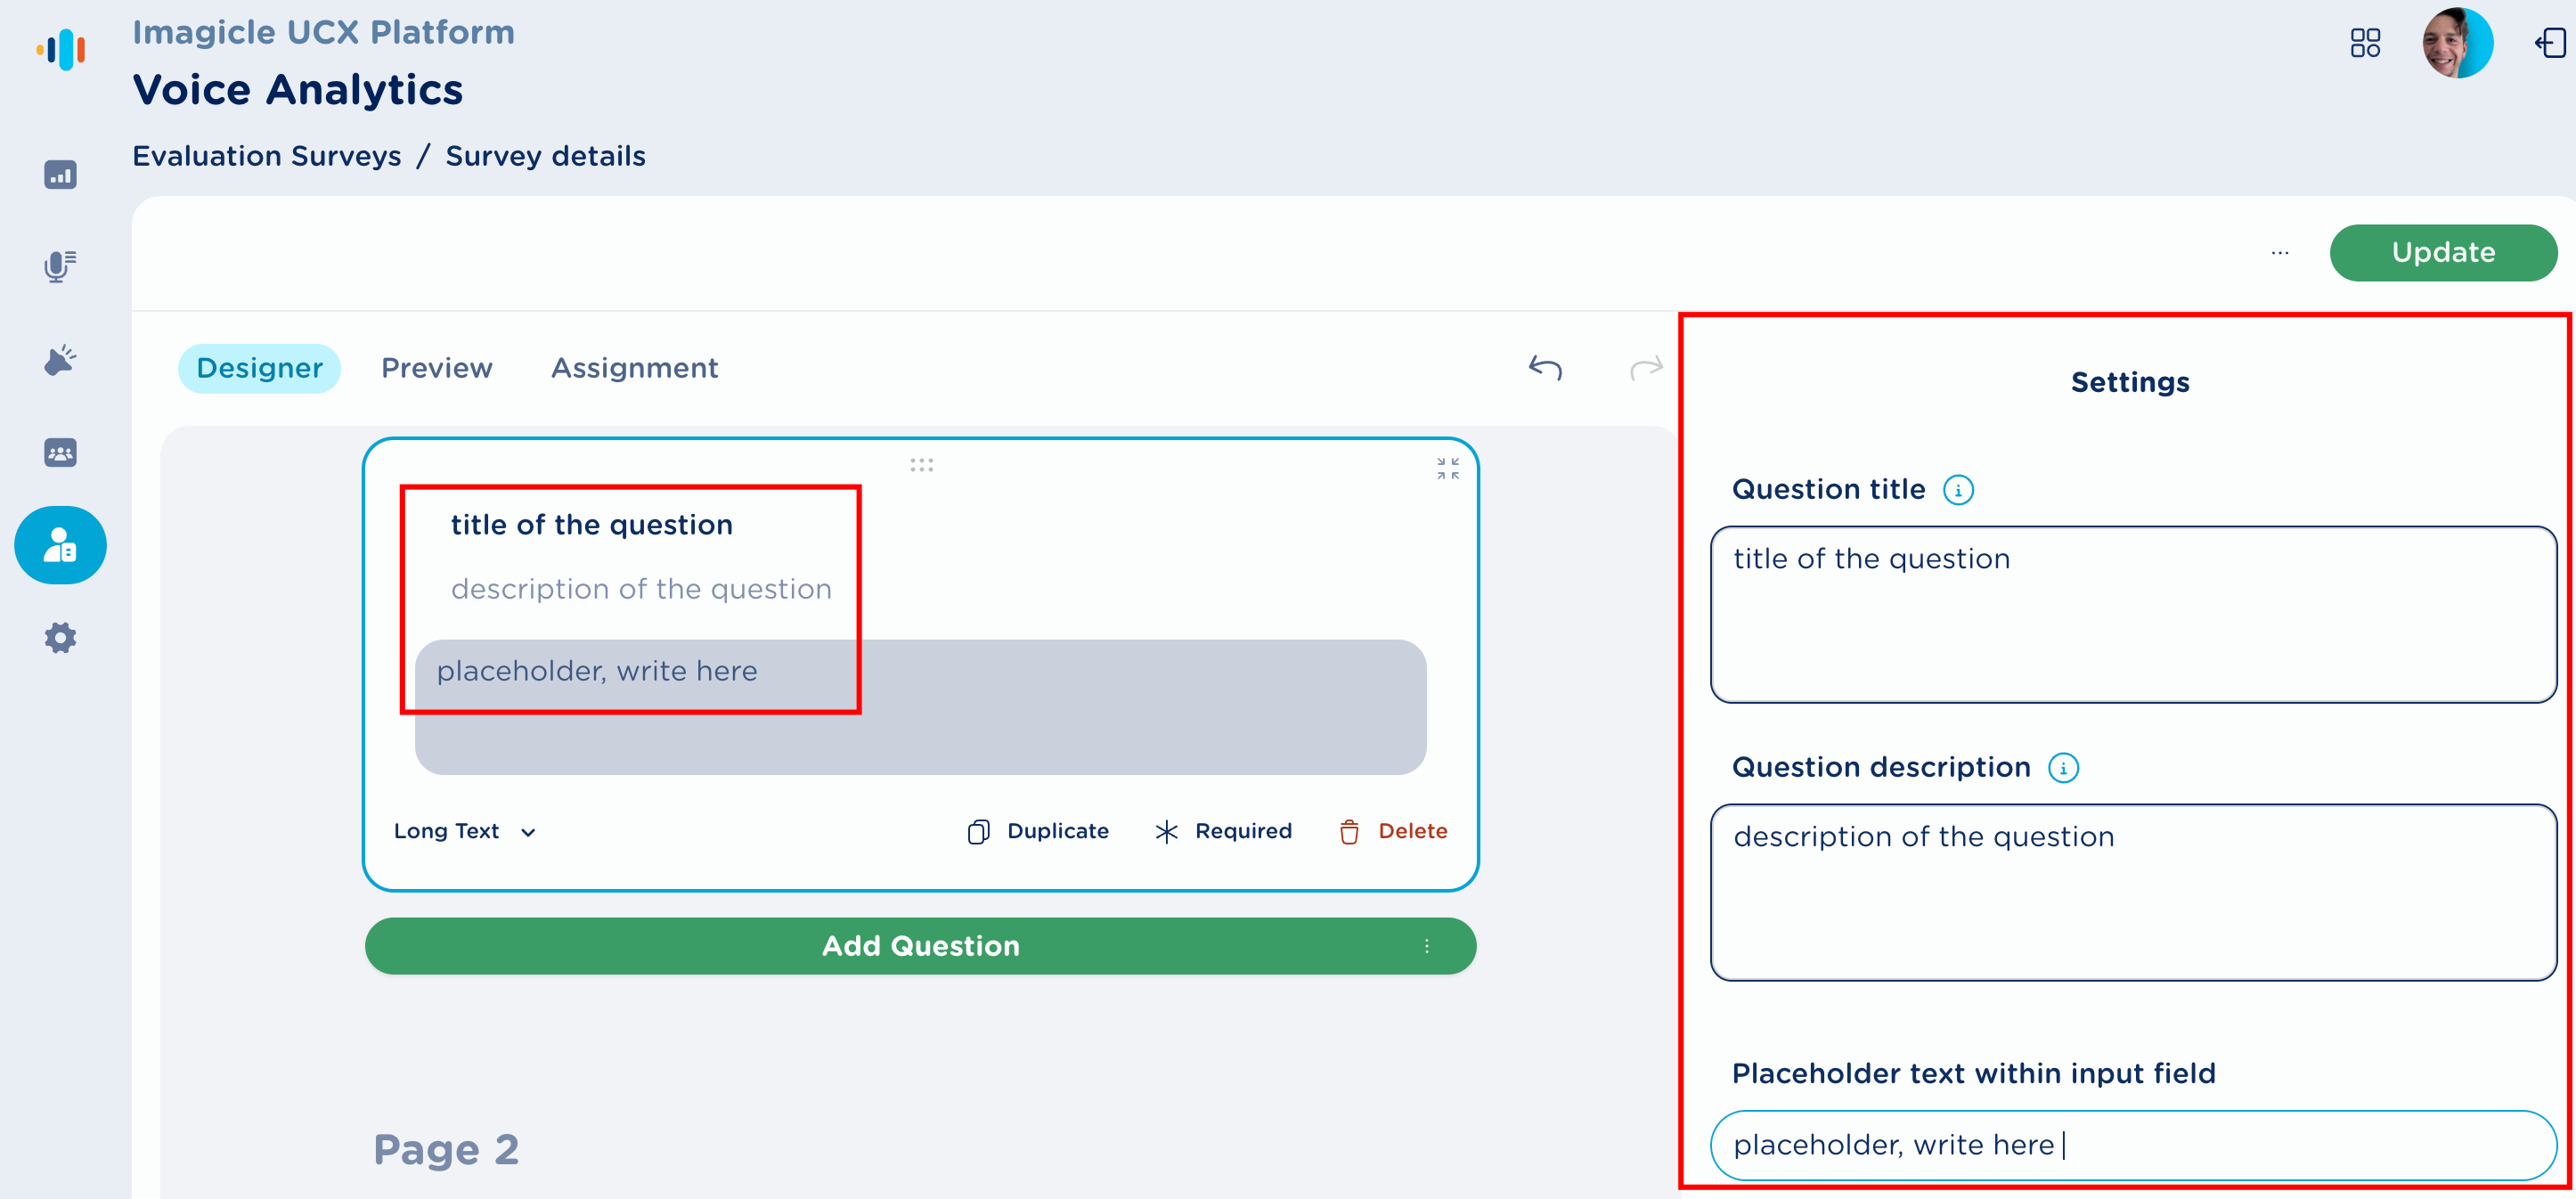Open the team group sidebar icon

tap(60, 453)
